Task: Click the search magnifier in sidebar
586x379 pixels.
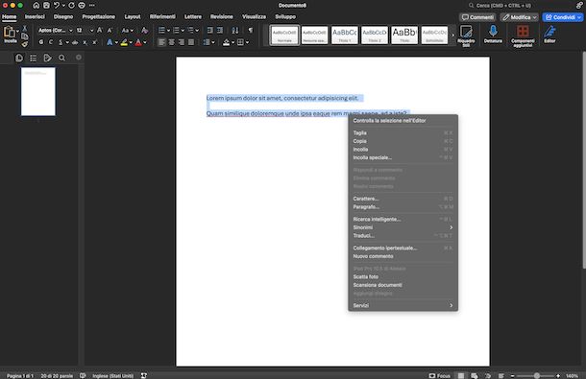Action: [x=61, y=58]
